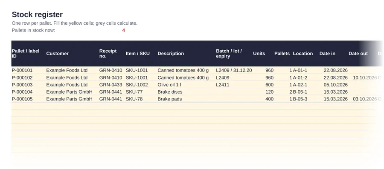The image size is (384, 169).
Task: Click 'Example Parts GmbH' in row P-000105
Action: click(x=69, y=99)
